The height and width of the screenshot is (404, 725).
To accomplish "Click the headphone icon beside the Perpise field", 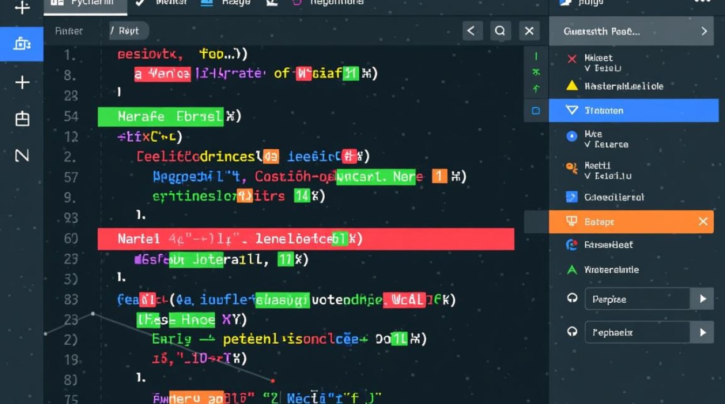I will 572,298.
